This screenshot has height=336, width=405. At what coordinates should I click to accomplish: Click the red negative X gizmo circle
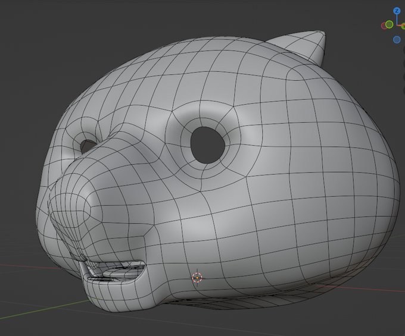[384, 26]
